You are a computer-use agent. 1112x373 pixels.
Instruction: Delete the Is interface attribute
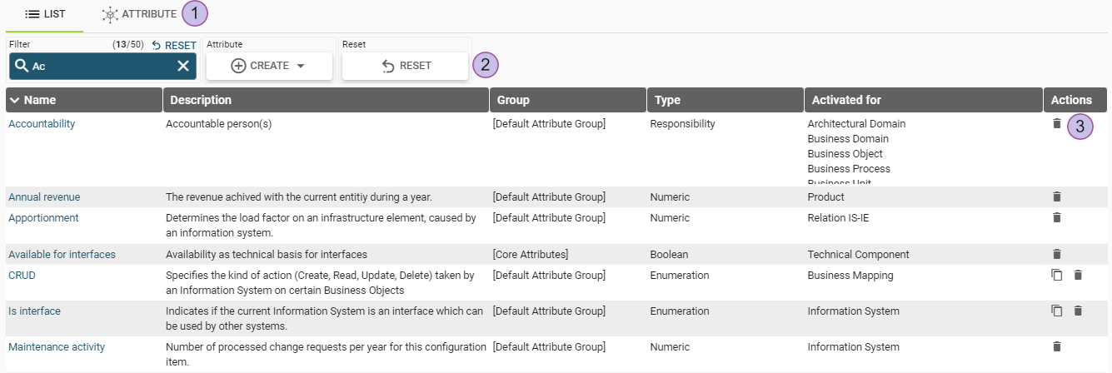1078,311
